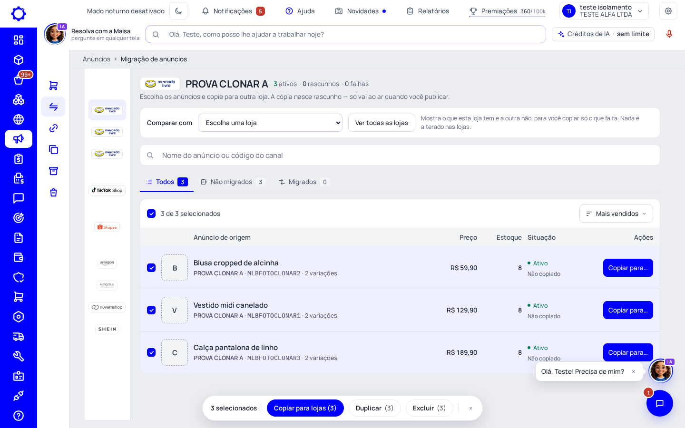The width and height of the screenshot is (685, 428).
Task: Open the link chain icon in the submenu
Action: [53, 128]
